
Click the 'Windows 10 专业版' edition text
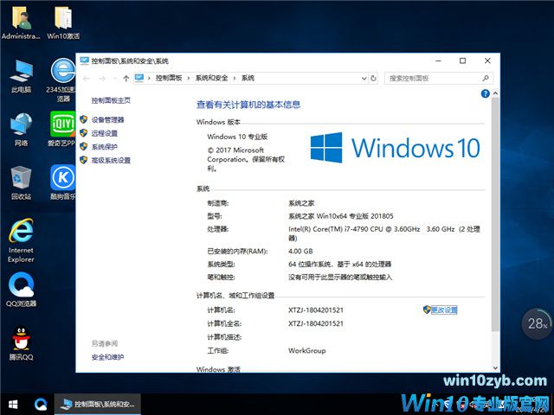click(237, 137)
